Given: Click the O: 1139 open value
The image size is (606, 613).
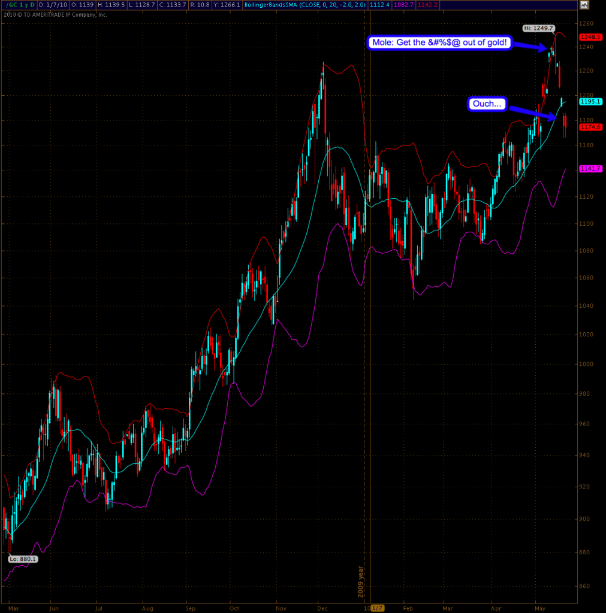Looking at the screenshot, I should click(83, 5).
